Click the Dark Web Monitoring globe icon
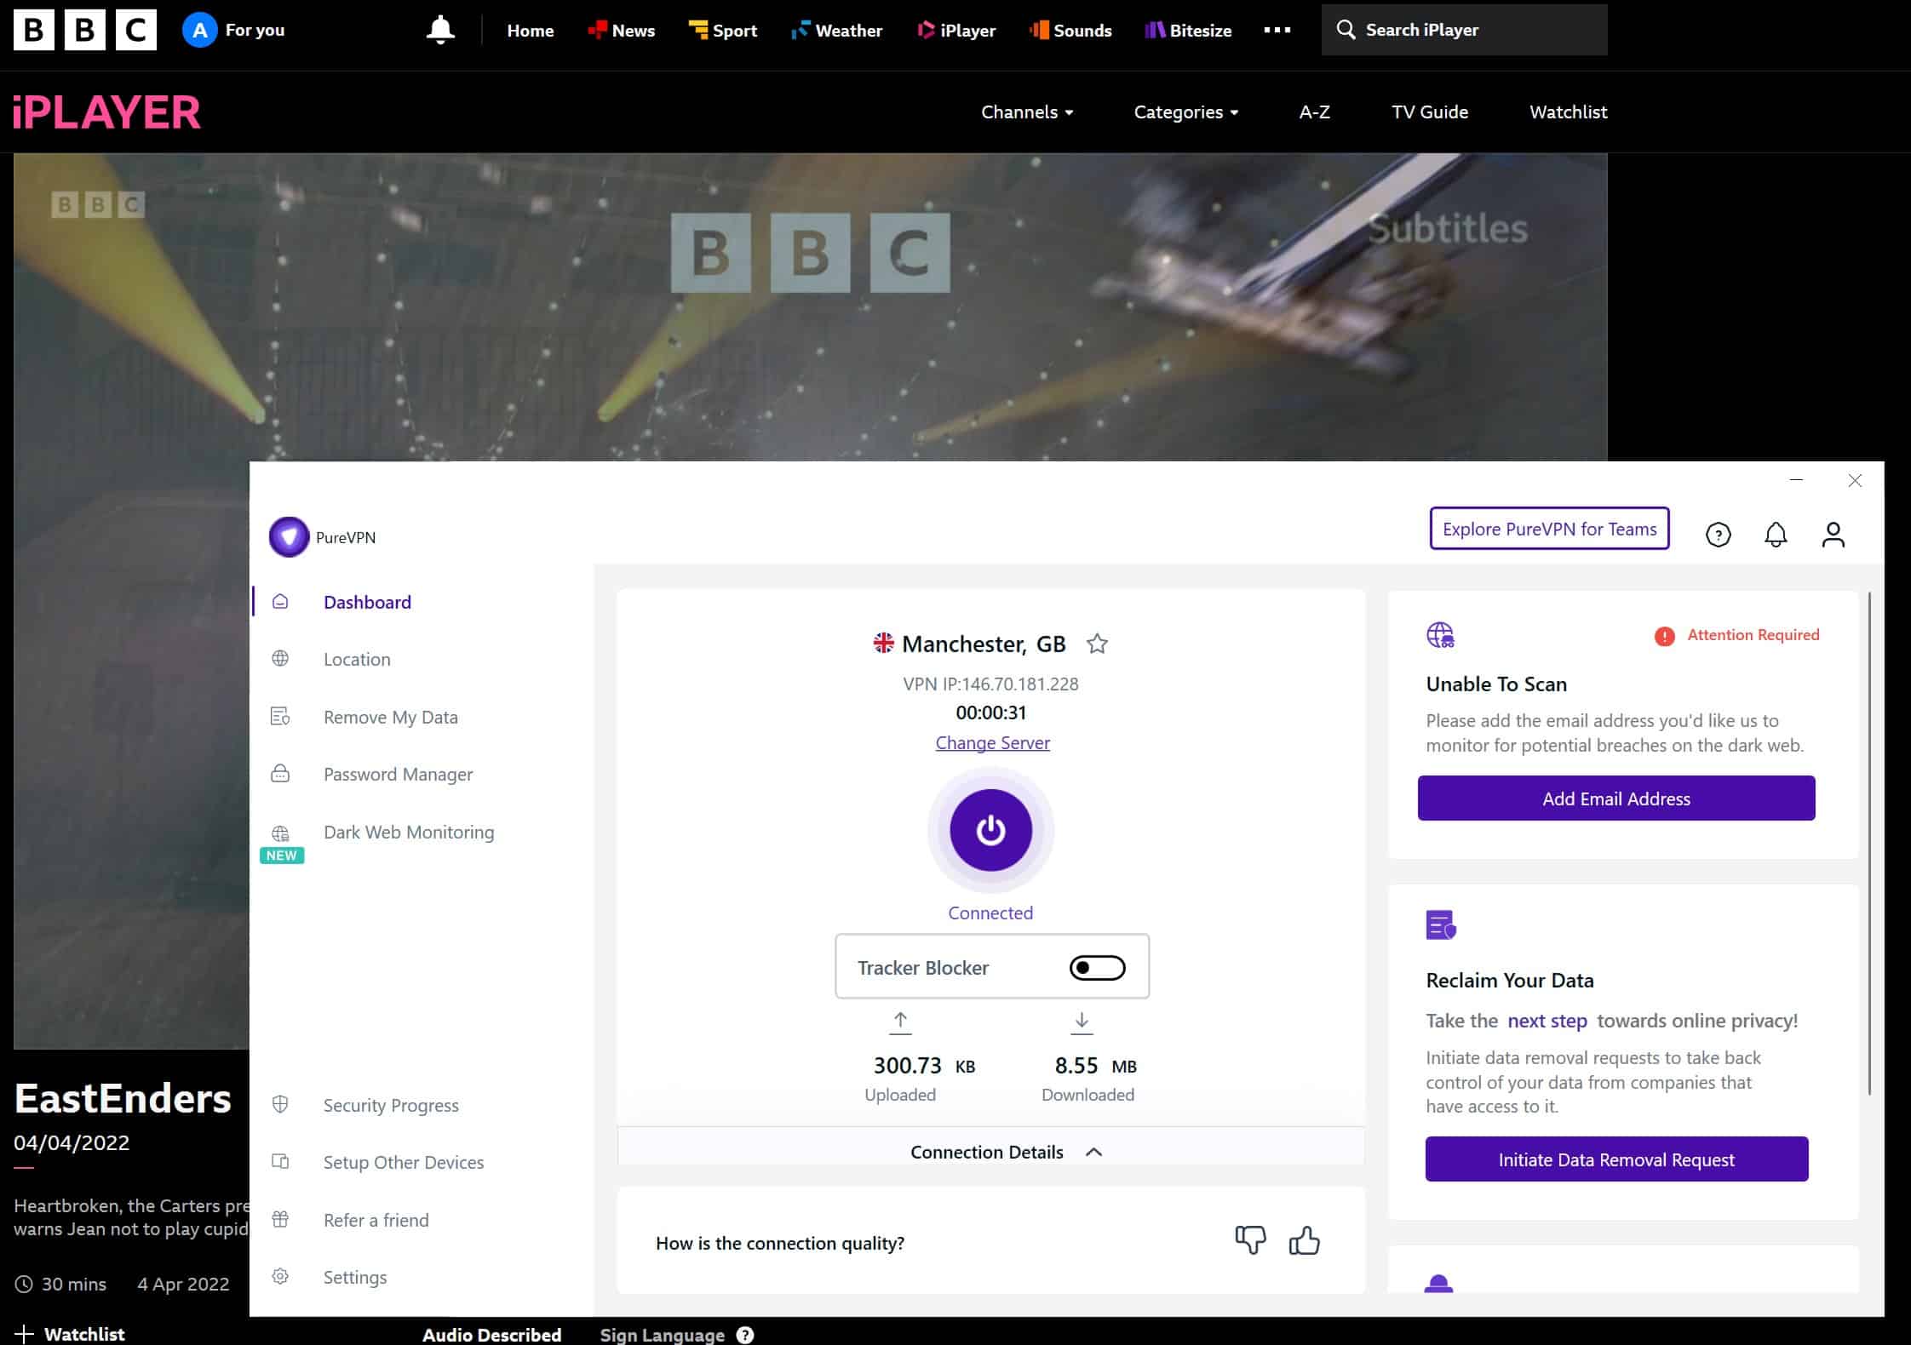The width and height of the screenshot is (1911, 1345). (280, 833)
